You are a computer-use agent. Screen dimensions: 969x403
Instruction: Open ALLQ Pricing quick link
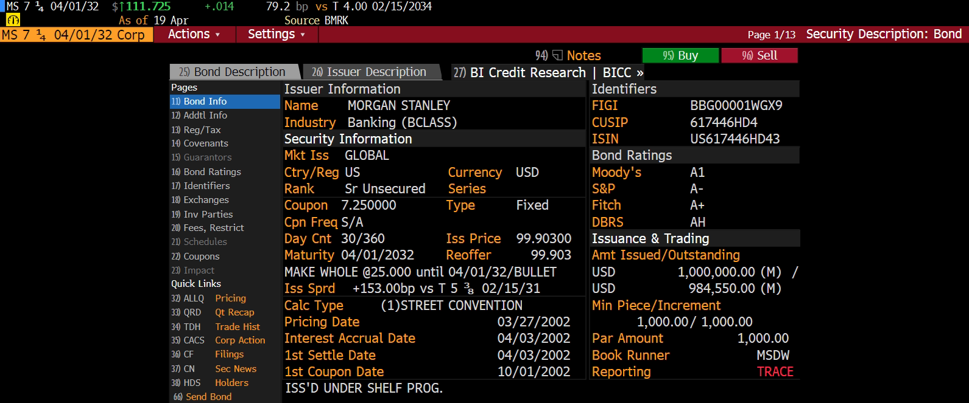click(x=209, y=298)
